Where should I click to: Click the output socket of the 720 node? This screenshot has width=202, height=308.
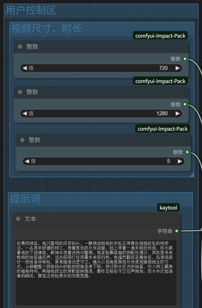coord(185,59)
